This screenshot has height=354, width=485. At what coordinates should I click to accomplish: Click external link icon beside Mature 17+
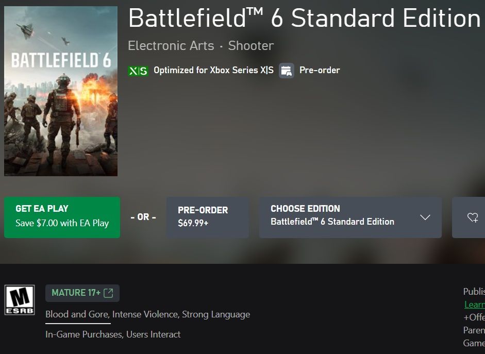click(108, 293)
